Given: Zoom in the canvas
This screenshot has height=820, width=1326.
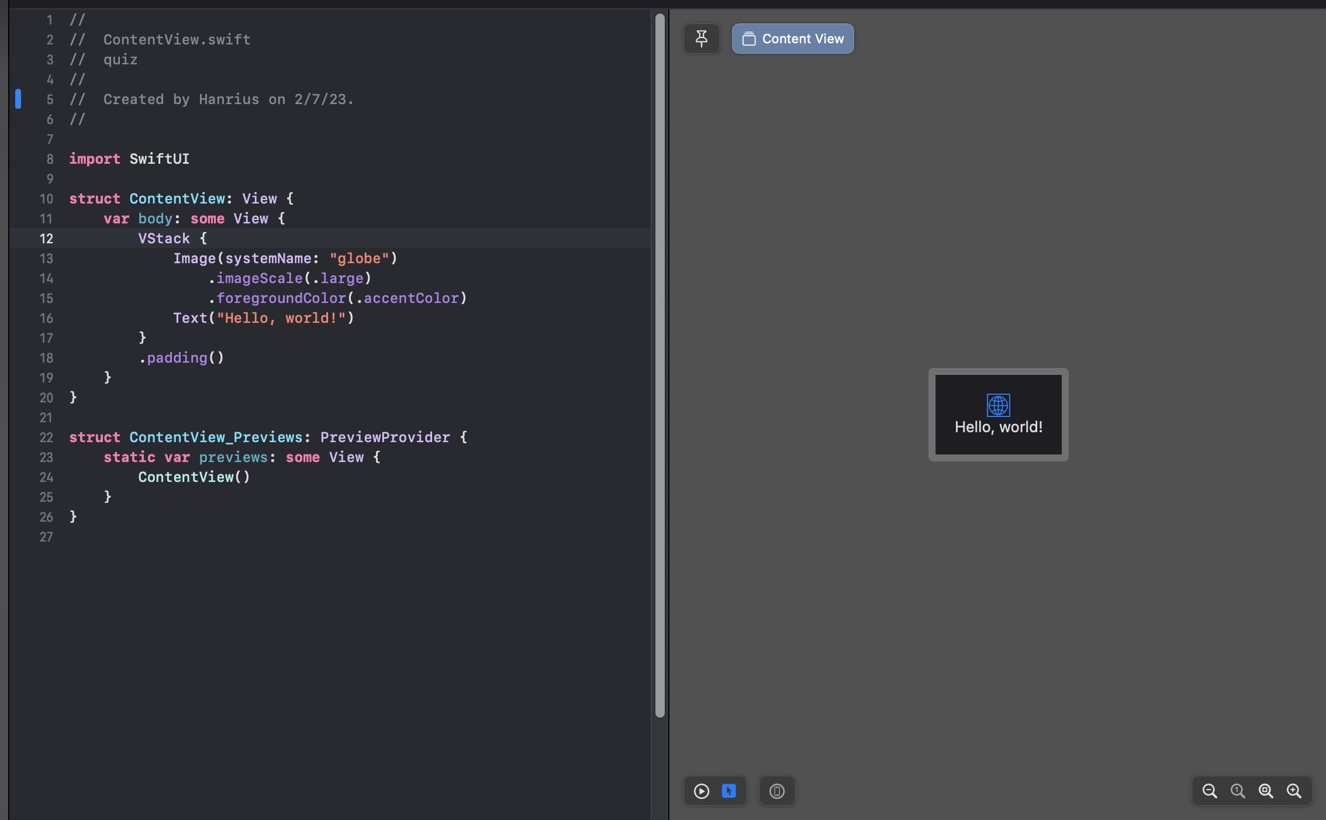Looking at the screenshot, I should click(1294, 791).
